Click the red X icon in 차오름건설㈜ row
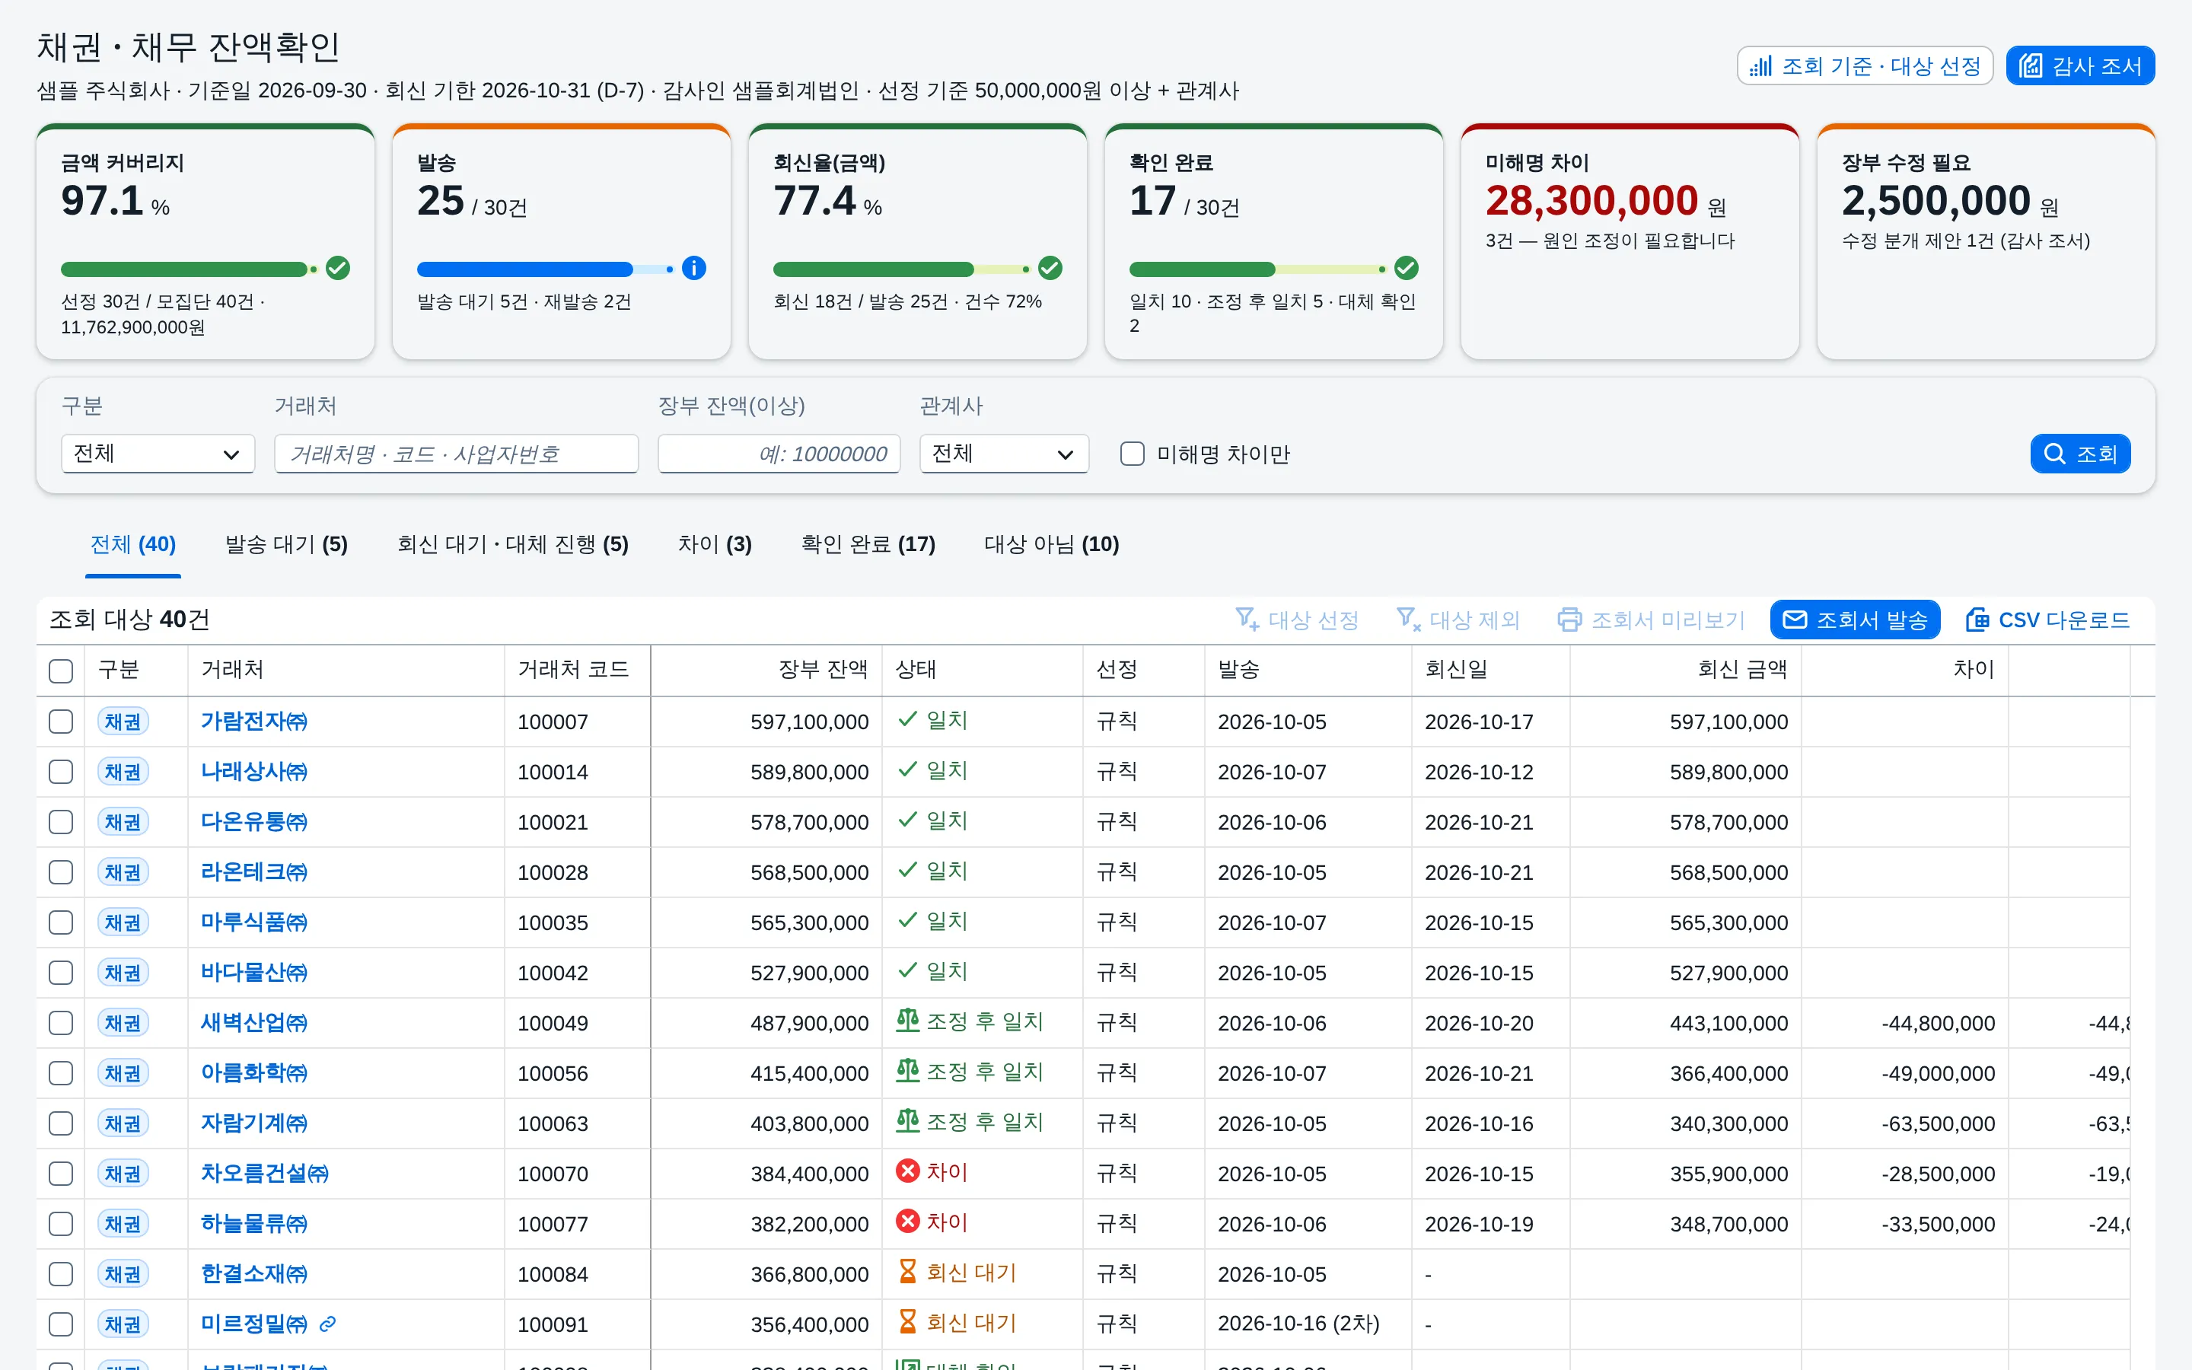This screenshot has height=1370, width=2192. (x=907, y=1171)
